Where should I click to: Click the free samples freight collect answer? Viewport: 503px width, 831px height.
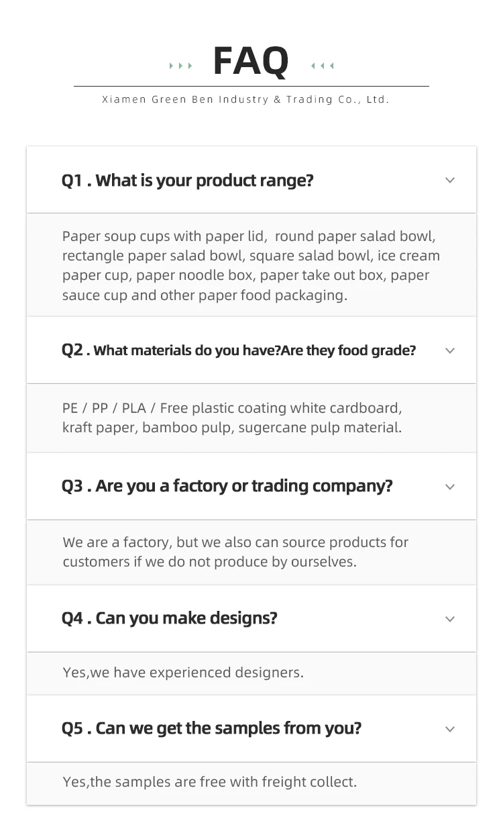pos(210,782)
